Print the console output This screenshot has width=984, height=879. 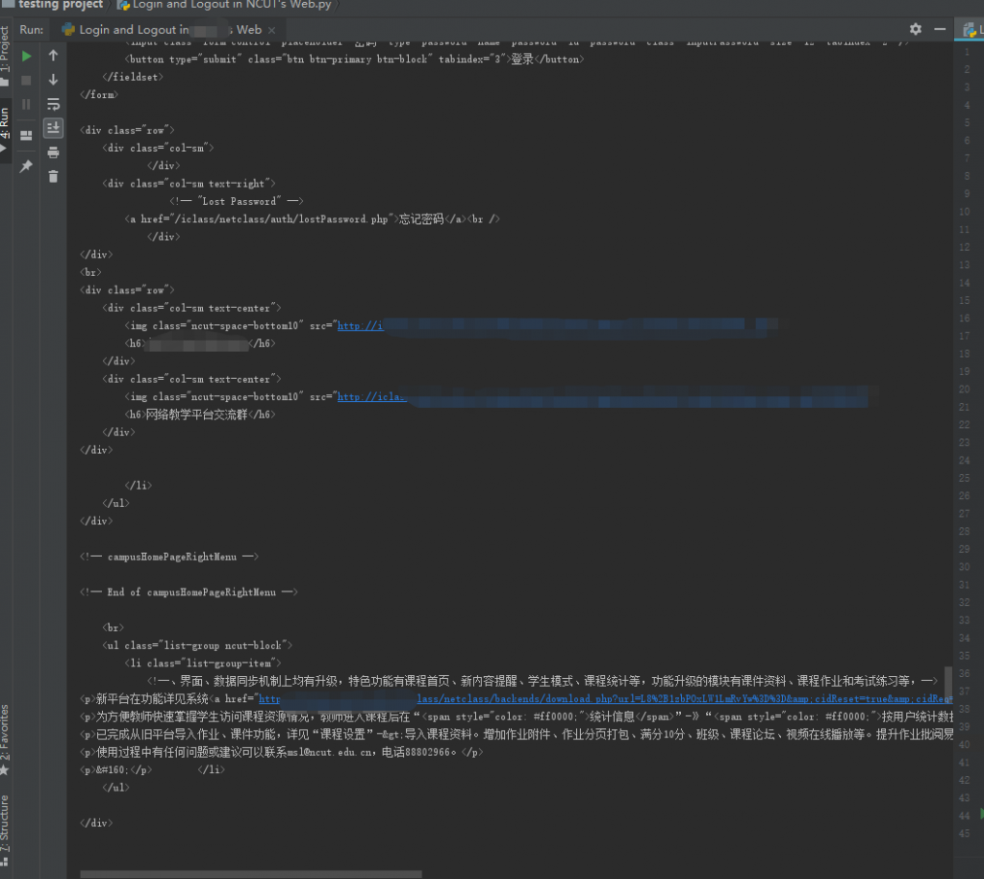point(54,152)
